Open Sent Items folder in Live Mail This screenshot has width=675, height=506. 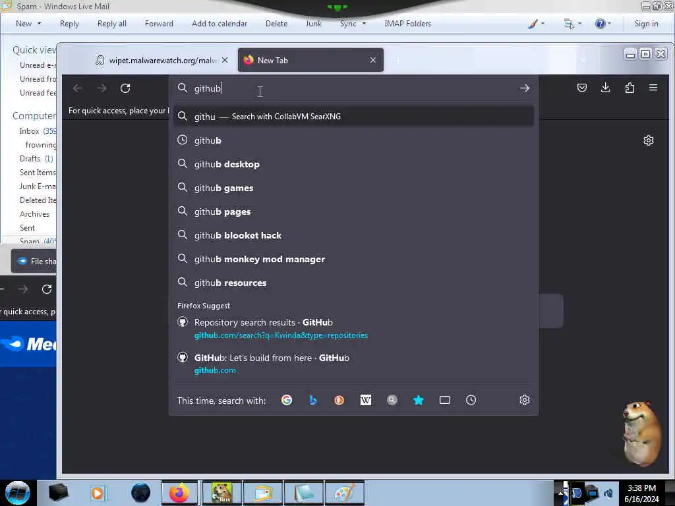tap(38, 172)
